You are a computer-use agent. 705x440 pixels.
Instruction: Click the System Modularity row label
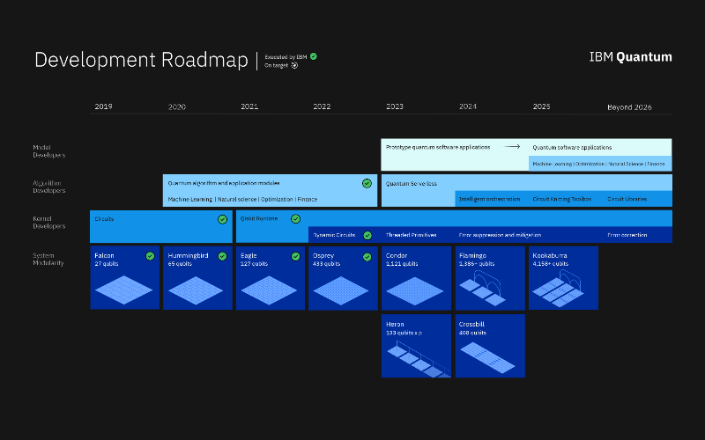point(48,259)
